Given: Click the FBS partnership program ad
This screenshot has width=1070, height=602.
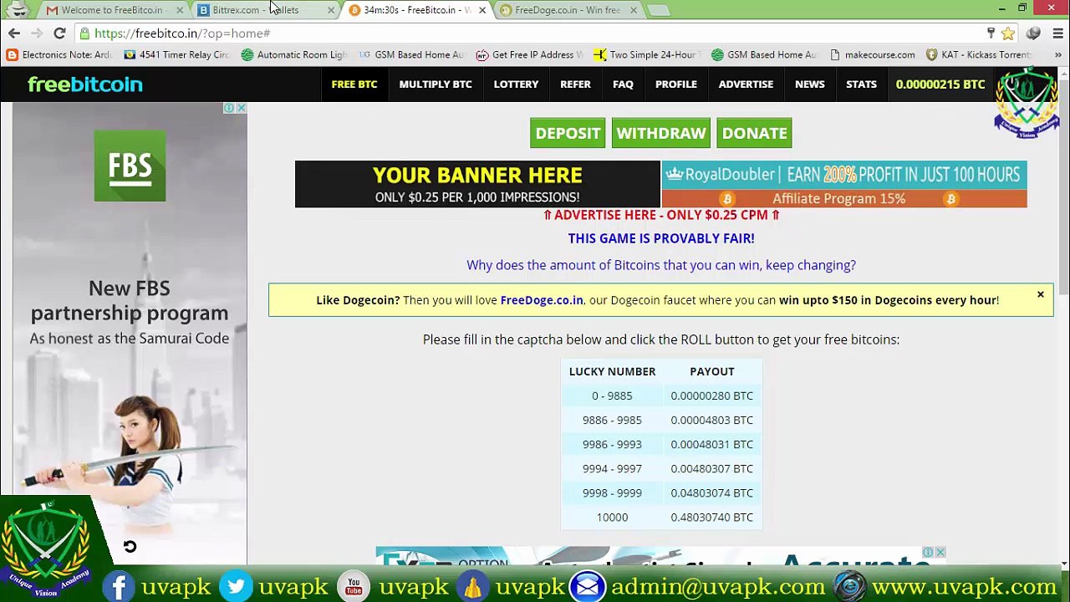Looking at the screenshot, I should point(130,334).
